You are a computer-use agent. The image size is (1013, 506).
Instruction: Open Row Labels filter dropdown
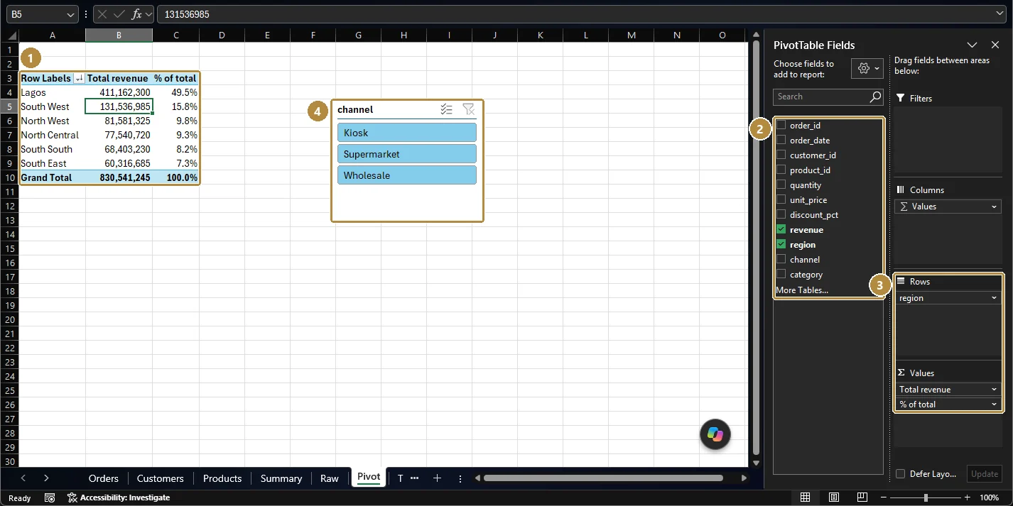click(x=79, y=79)
